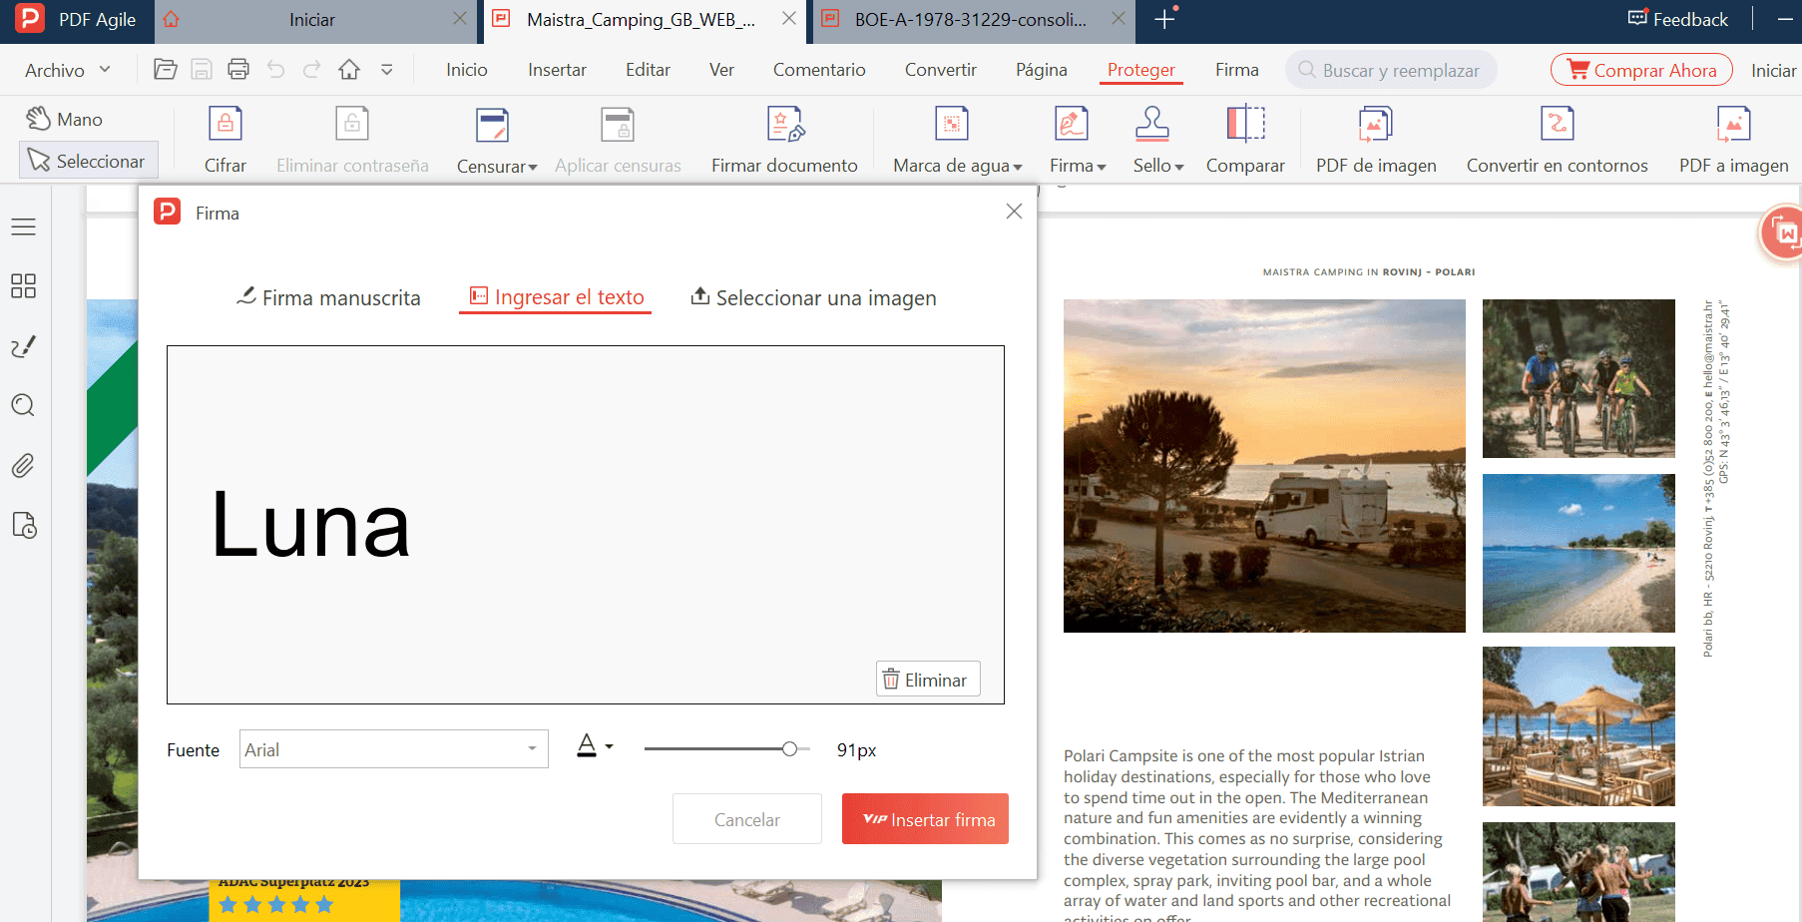Open the search tool in the left sidebar
This screenshot has width=1802, height=922.
coord(24,406)
